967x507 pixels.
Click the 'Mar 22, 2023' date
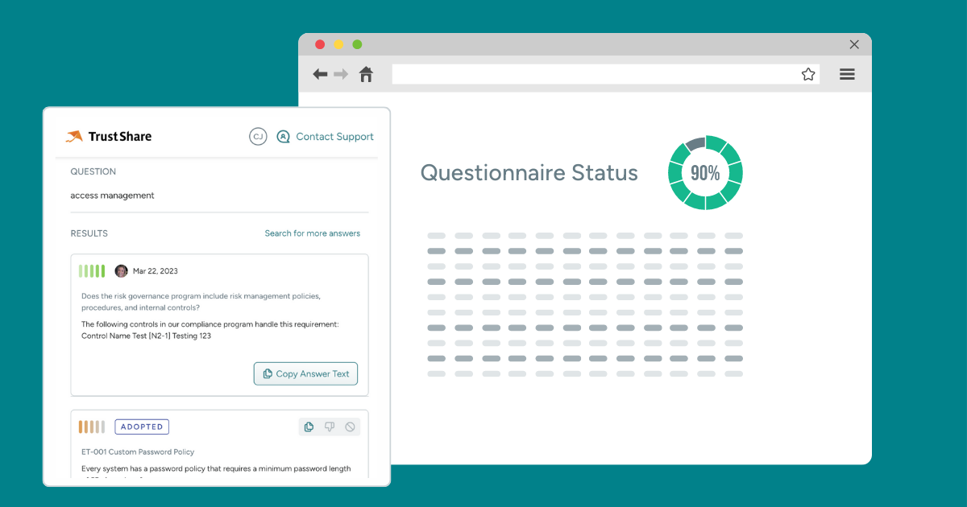pyautogui.click(x=156, y=271)
